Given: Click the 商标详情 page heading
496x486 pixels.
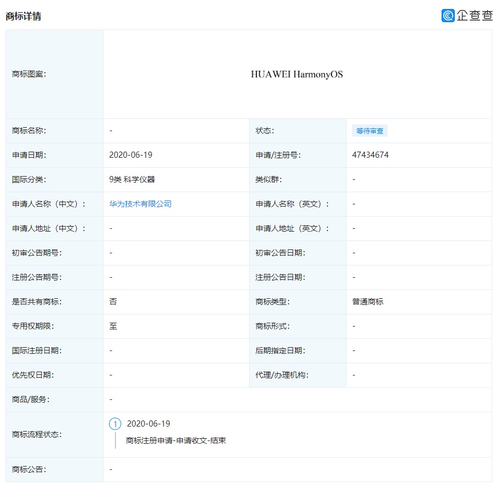Looking at the screenshot, I should [x=23, y=16].
